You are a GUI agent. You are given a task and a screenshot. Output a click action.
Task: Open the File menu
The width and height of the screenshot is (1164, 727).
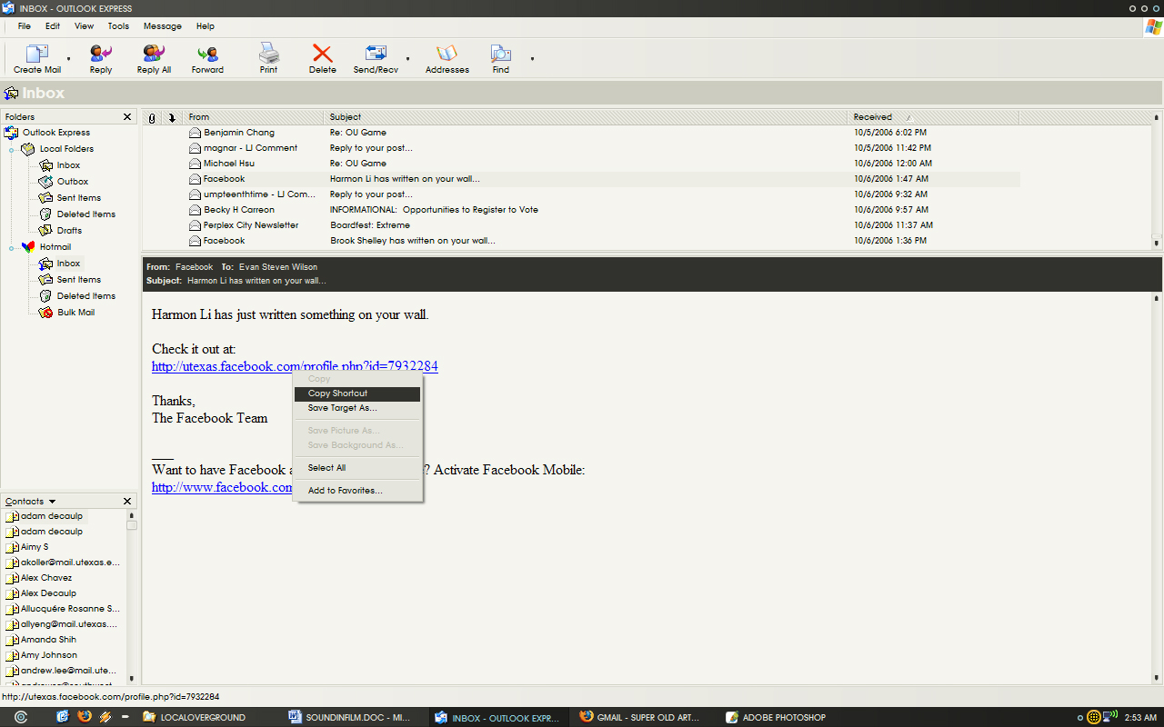coord(25,26)
